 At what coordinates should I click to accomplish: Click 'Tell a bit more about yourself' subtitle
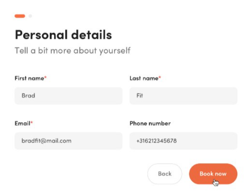(73, 51)
